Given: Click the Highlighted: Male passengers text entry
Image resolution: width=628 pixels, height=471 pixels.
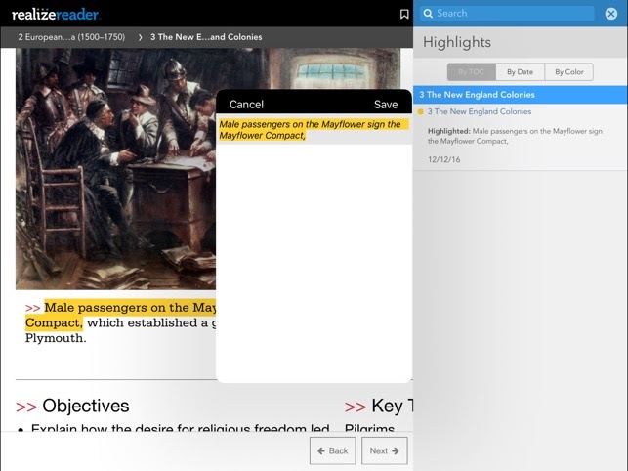Looking at the screenshot, I should (515, 136).
